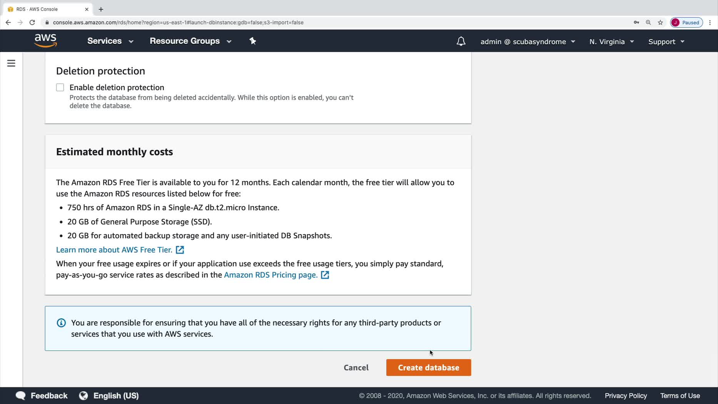Click the browser address bar
The height and width of the screenshot is (404, 718).
pos(269,22)
